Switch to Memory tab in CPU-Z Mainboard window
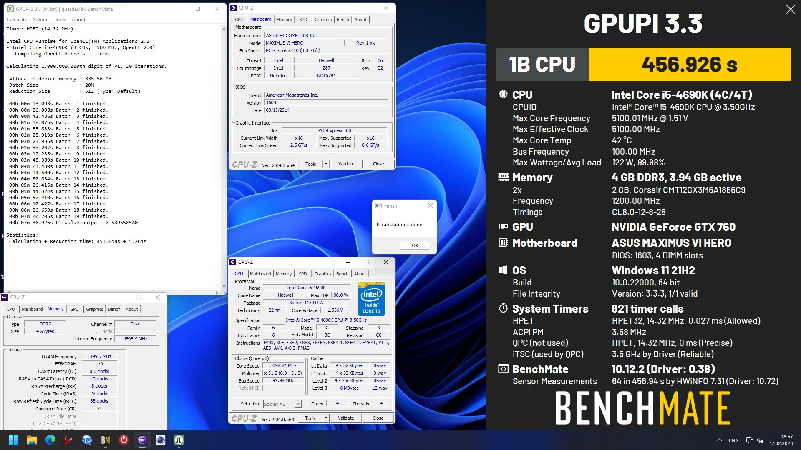The width and height of the screenshot is (801, 450). [284, 20]
